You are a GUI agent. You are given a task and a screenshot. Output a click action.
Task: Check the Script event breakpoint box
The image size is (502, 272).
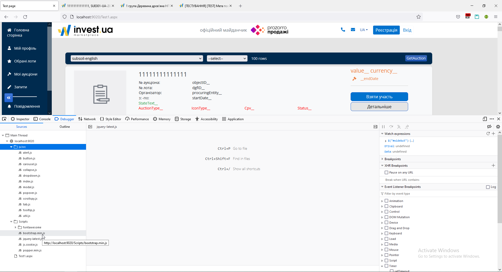(386, 261)
